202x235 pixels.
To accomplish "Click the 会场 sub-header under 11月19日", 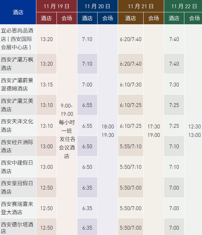I will (67, 18).
